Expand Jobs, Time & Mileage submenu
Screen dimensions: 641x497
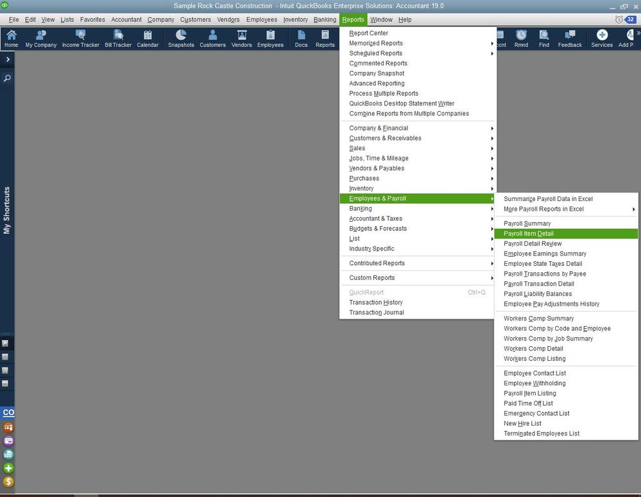point(418,159)
